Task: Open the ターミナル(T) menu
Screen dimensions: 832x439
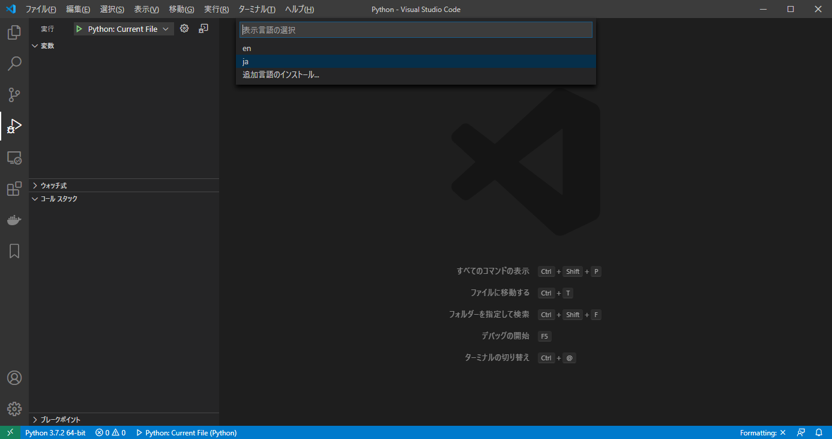Action: pyautogui.click(x=257, y=9)
